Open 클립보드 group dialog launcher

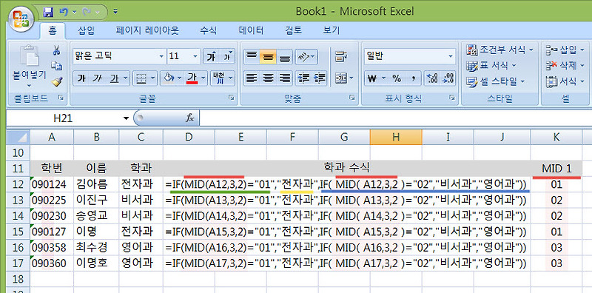click(61, 98)
